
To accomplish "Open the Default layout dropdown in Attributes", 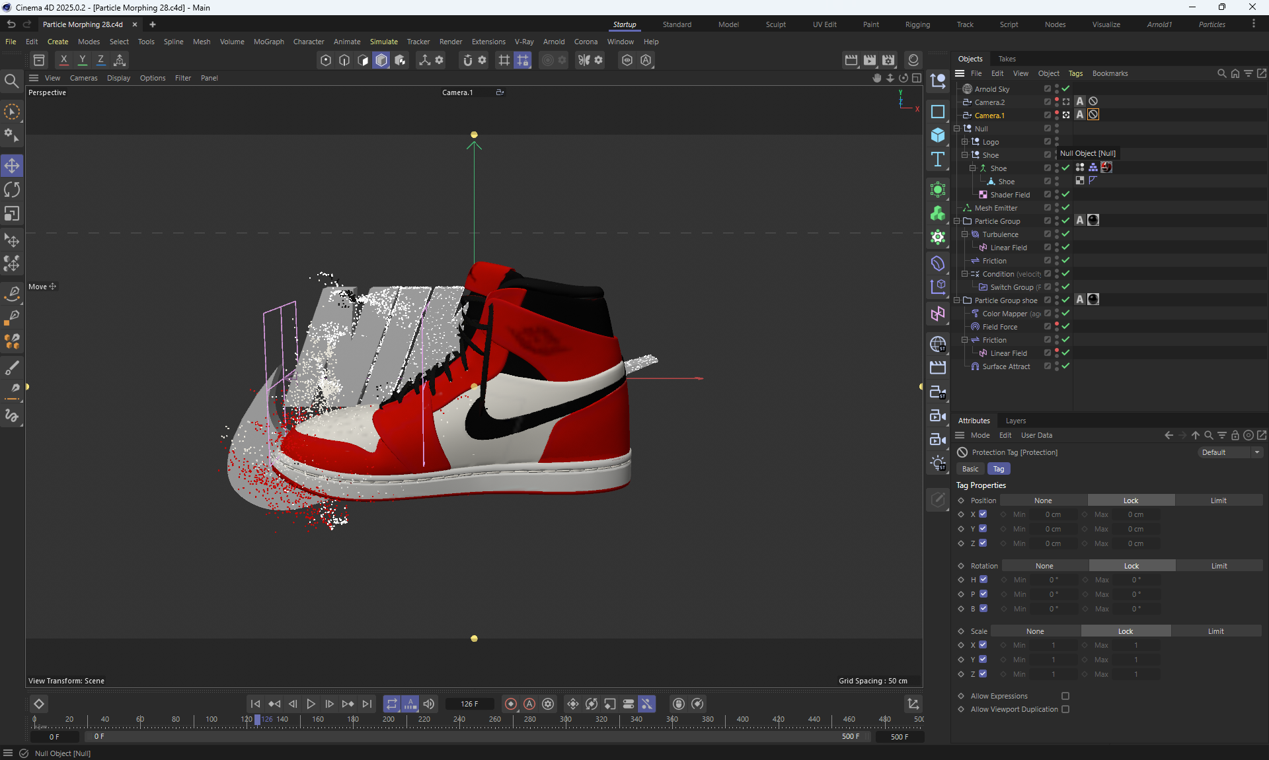I will coord(1230,452).
